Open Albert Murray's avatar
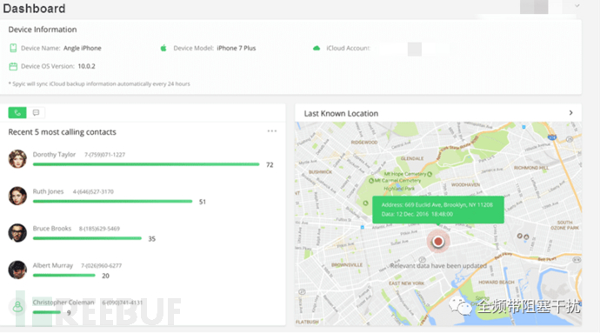 point(17,270)
